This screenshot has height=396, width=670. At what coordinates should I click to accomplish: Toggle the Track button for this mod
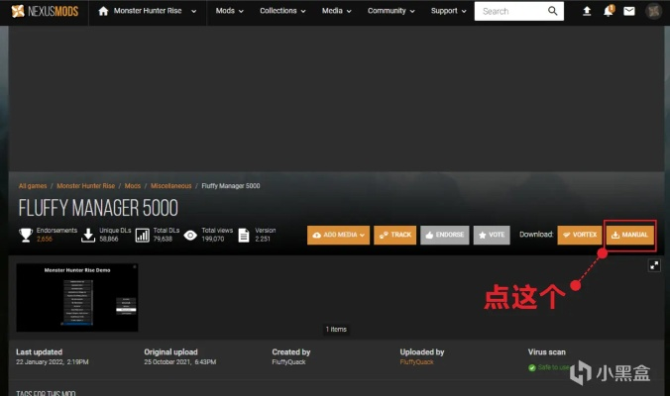(394, 235)
